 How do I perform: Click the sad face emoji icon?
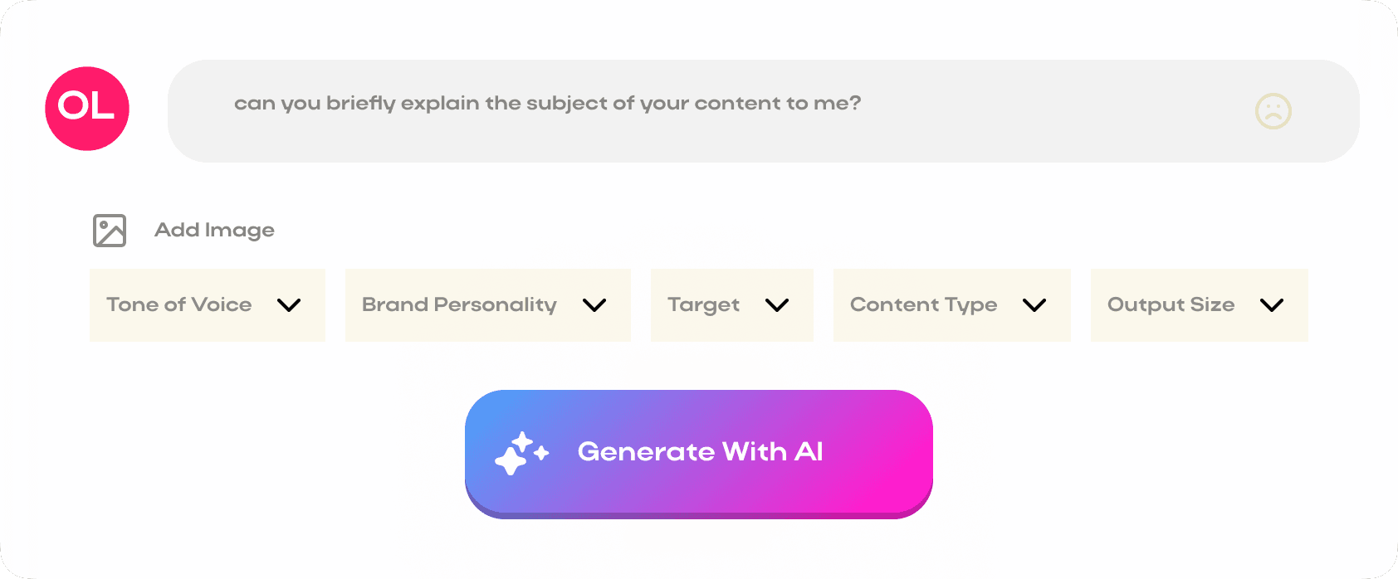1273,111
